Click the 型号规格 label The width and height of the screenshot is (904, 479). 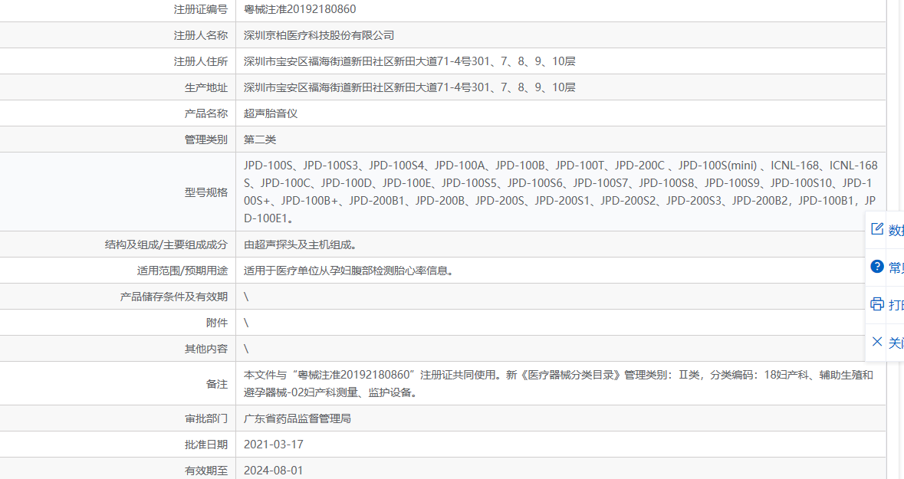205,192
